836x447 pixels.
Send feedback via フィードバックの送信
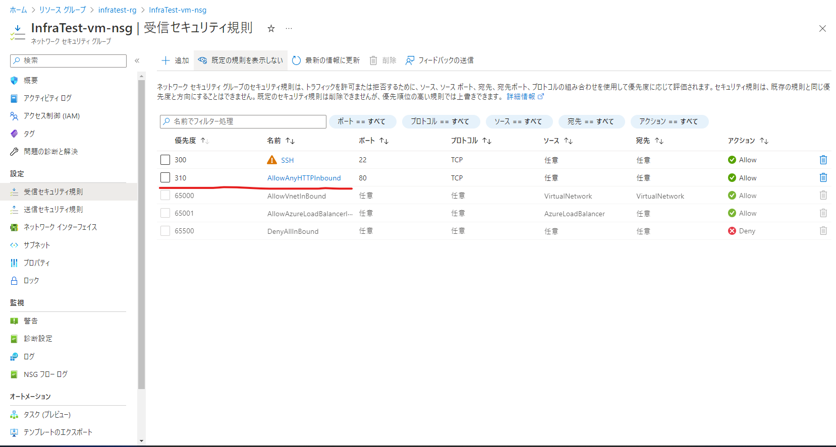439,60
